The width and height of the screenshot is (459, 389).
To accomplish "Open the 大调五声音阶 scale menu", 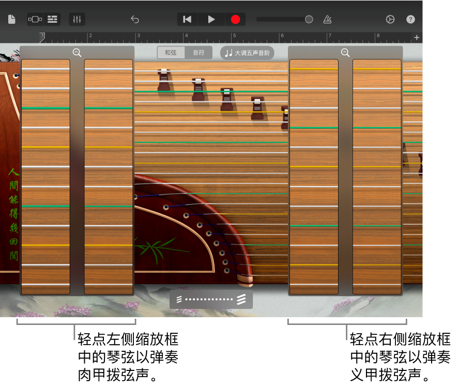I will coord(247,53).
